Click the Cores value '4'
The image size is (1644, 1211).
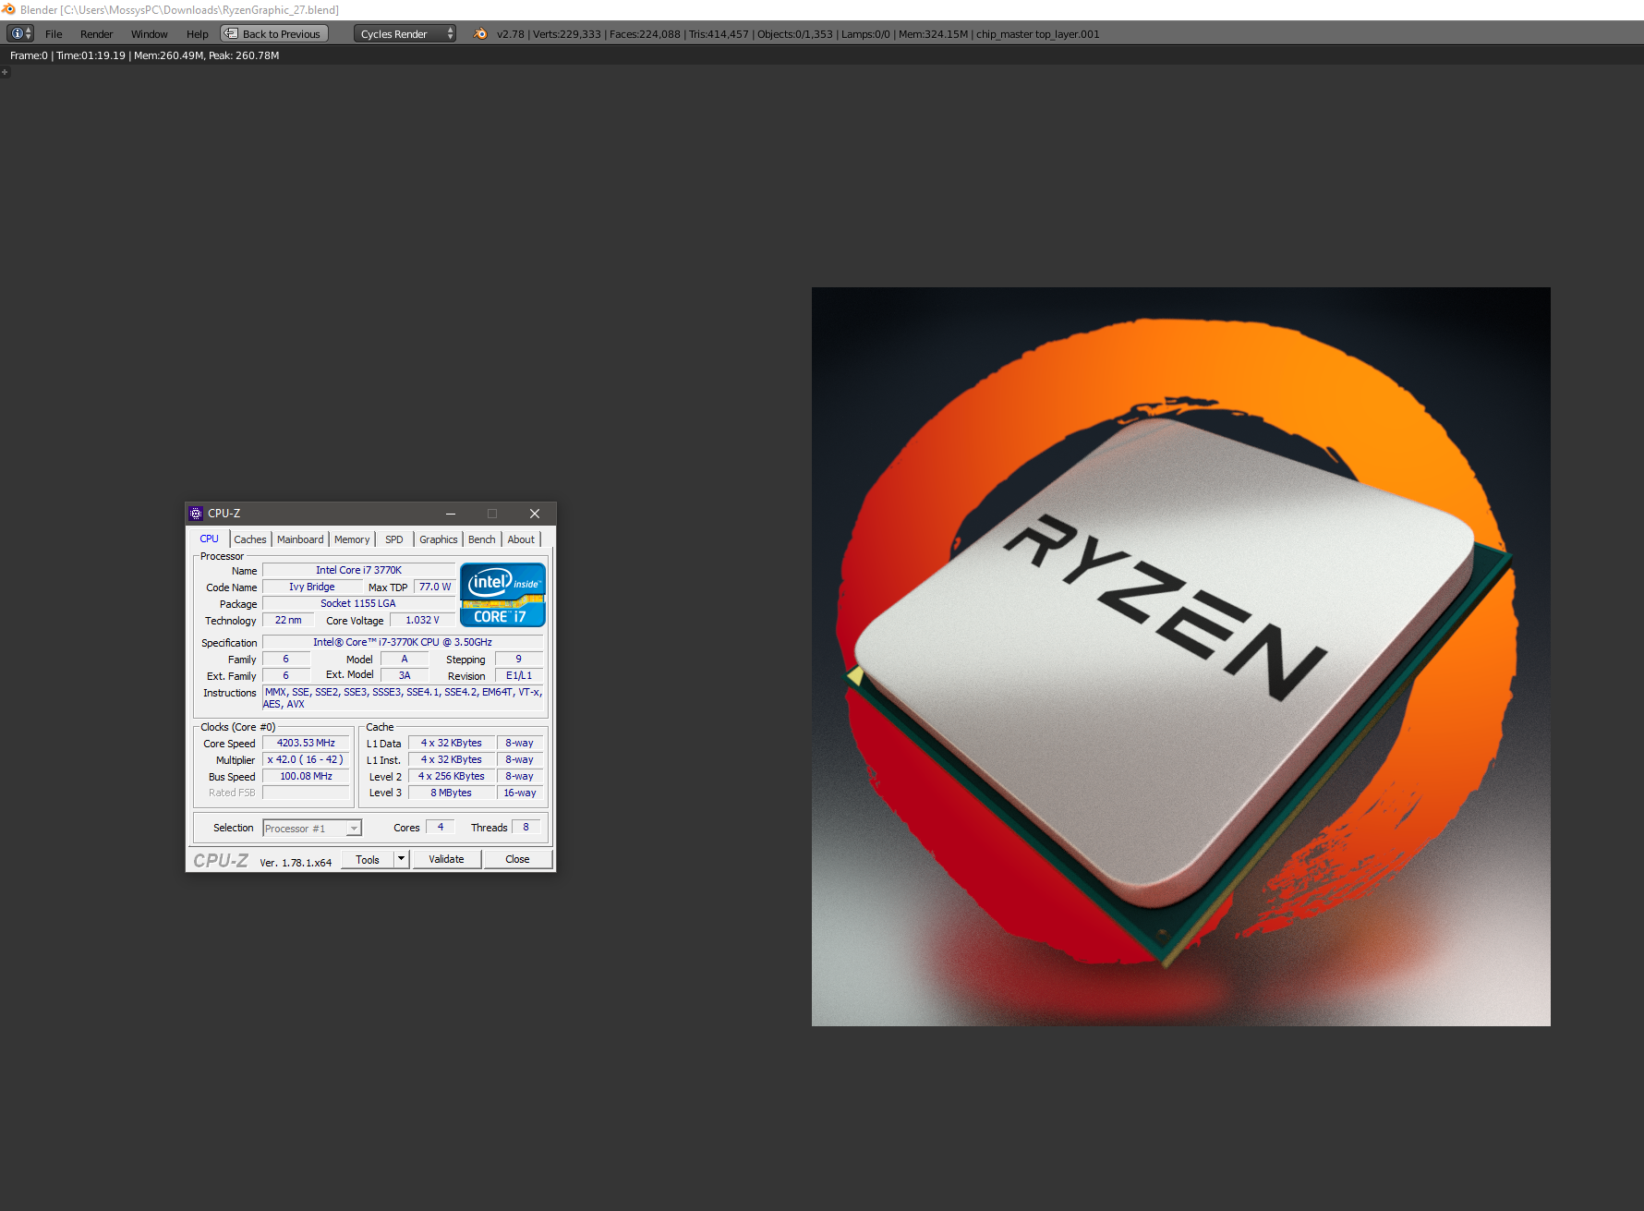(441, 827)
